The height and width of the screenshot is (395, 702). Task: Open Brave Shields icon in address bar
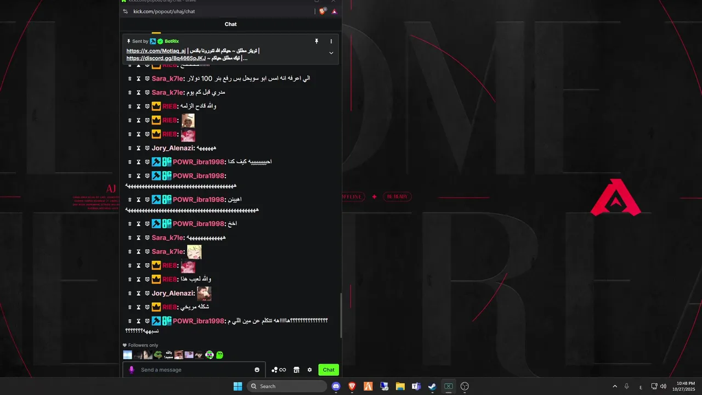coord(322,11)
